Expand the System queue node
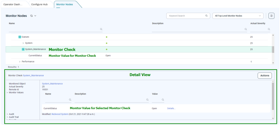Viewport: 280px width, 126px height. (x=23, y=43)
